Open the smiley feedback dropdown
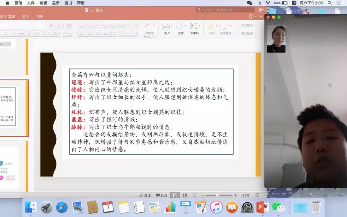 (253, 16)
